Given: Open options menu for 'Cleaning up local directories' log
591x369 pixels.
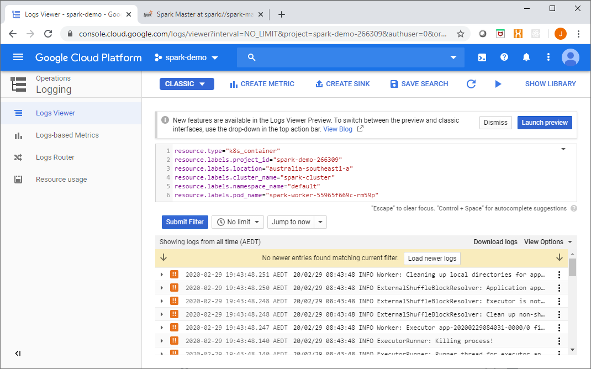Looking at the screenshot, I should click(x=559, y=275).
